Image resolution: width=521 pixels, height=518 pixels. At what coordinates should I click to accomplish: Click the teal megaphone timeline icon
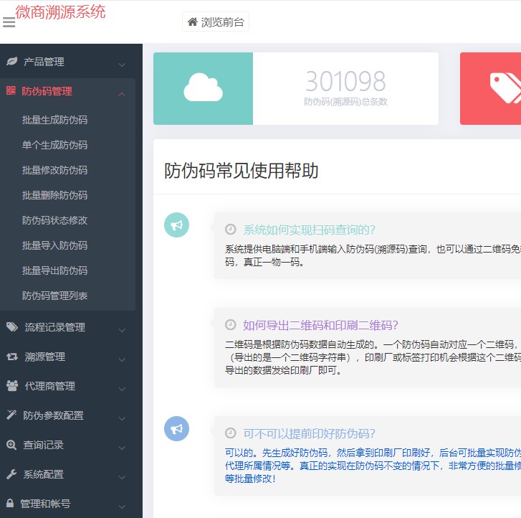[176, 225]
